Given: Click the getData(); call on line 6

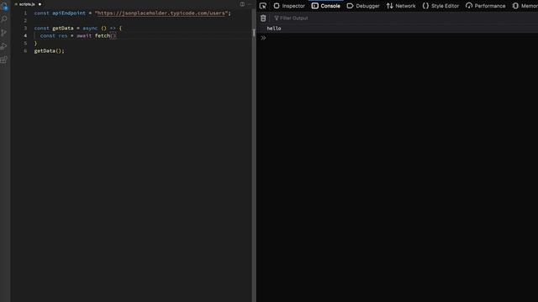Looking at the screenshot, I should tap(49, 50).
